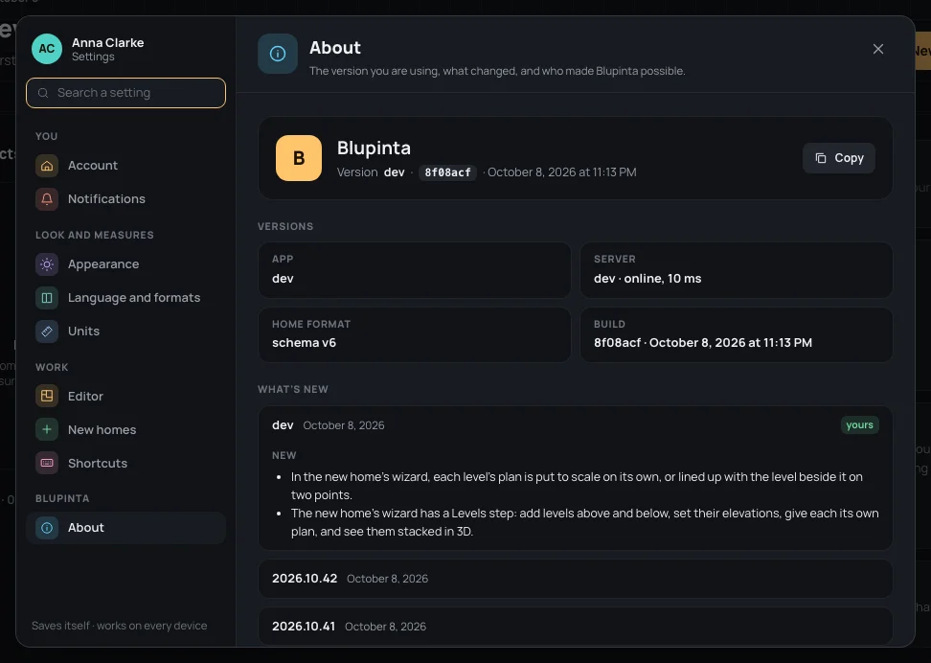931x663 pixels.
Task: Click the NEW label in dev release
Action: (284, 456)
